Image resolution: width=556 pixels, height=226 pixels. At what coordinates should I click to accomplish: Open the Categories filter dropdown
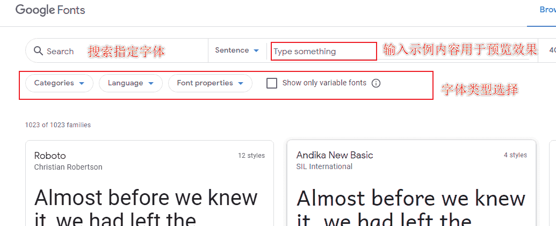pyautogui.click(x=59, y=83)
